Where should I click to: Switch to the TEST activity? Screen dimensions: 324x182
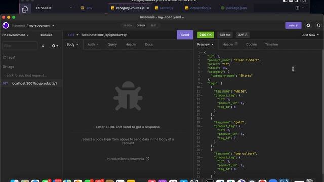click(153, 26)
